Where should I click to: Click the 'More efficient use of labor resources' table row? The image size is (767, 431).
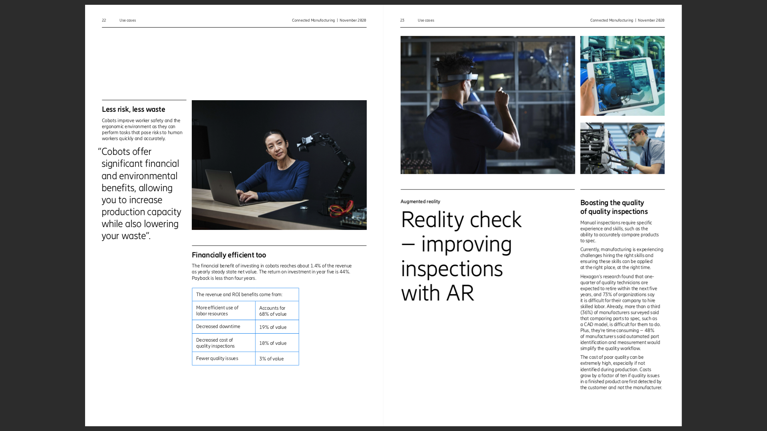[x=246, y=310]
